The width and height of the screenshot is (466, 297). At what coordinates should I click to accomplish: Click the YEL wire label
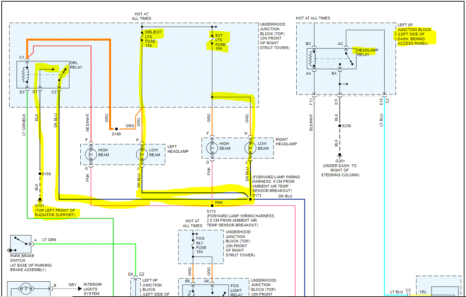click(423, 292)
